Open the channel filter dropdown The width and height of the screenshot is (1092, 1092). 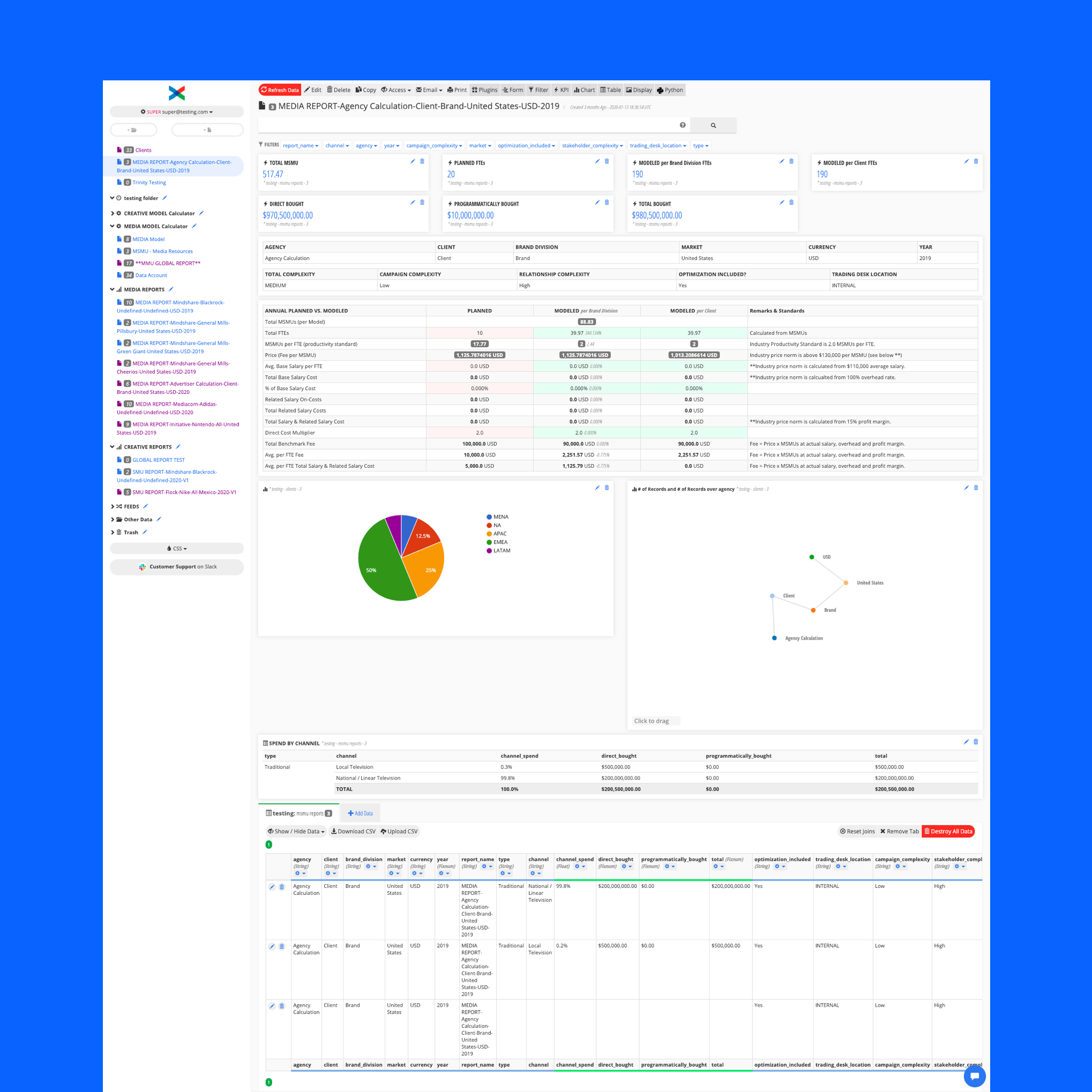(337, 146)
